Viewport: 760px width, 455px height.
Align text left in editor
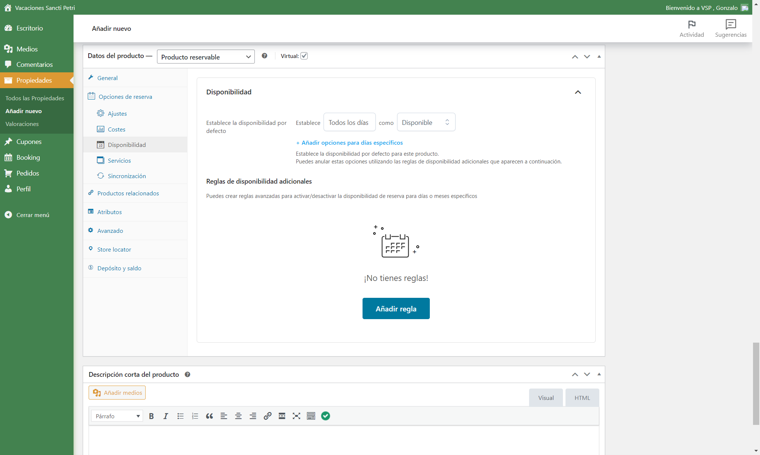point(224,416)
